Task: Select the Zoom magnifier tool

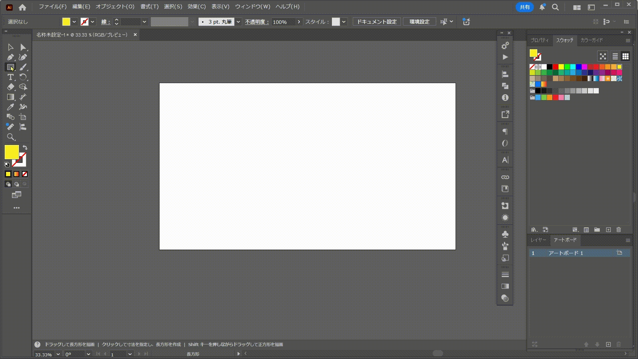Action: coord(10,137)
